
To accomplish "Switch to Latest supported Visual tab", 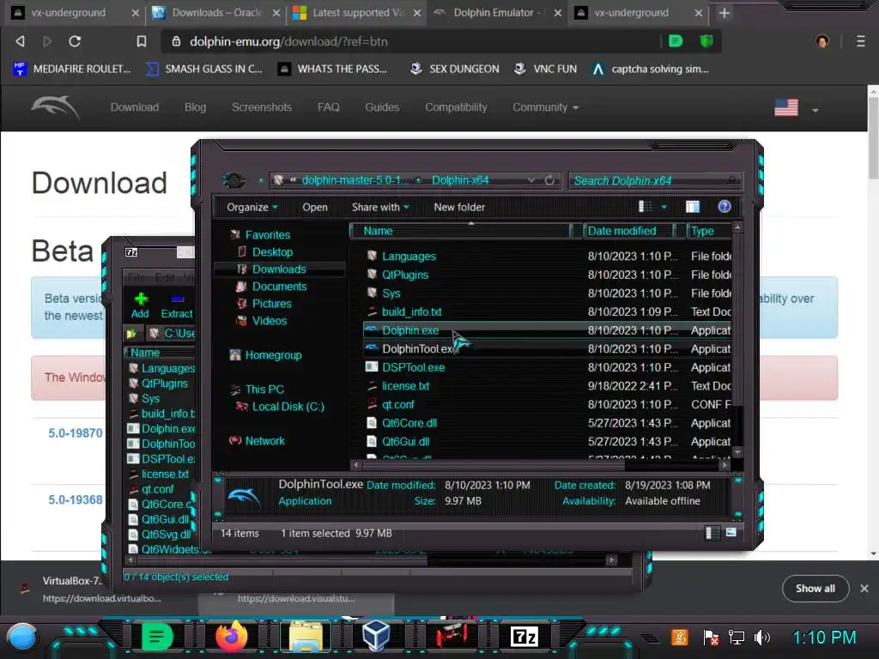I will [358, 12].
